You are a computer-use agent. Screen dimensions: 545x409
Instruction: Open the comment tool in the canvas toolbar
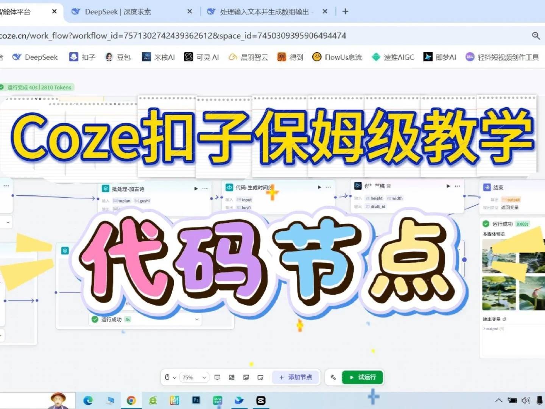pyautogui.click(x=217, y=377)
